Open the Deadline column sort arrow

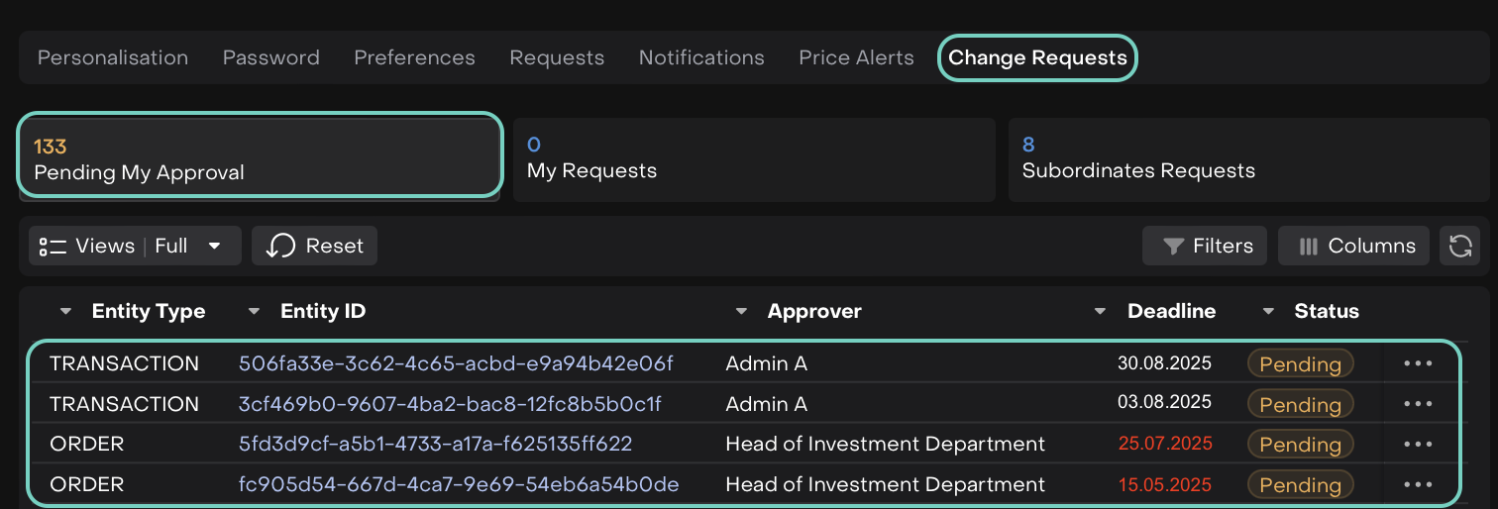[x=1100, y=312]
